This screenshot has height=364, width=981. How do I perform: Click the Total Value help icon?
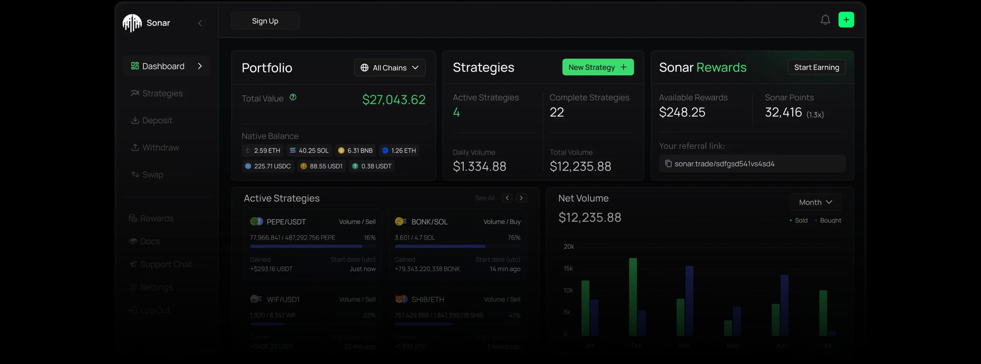293,97
